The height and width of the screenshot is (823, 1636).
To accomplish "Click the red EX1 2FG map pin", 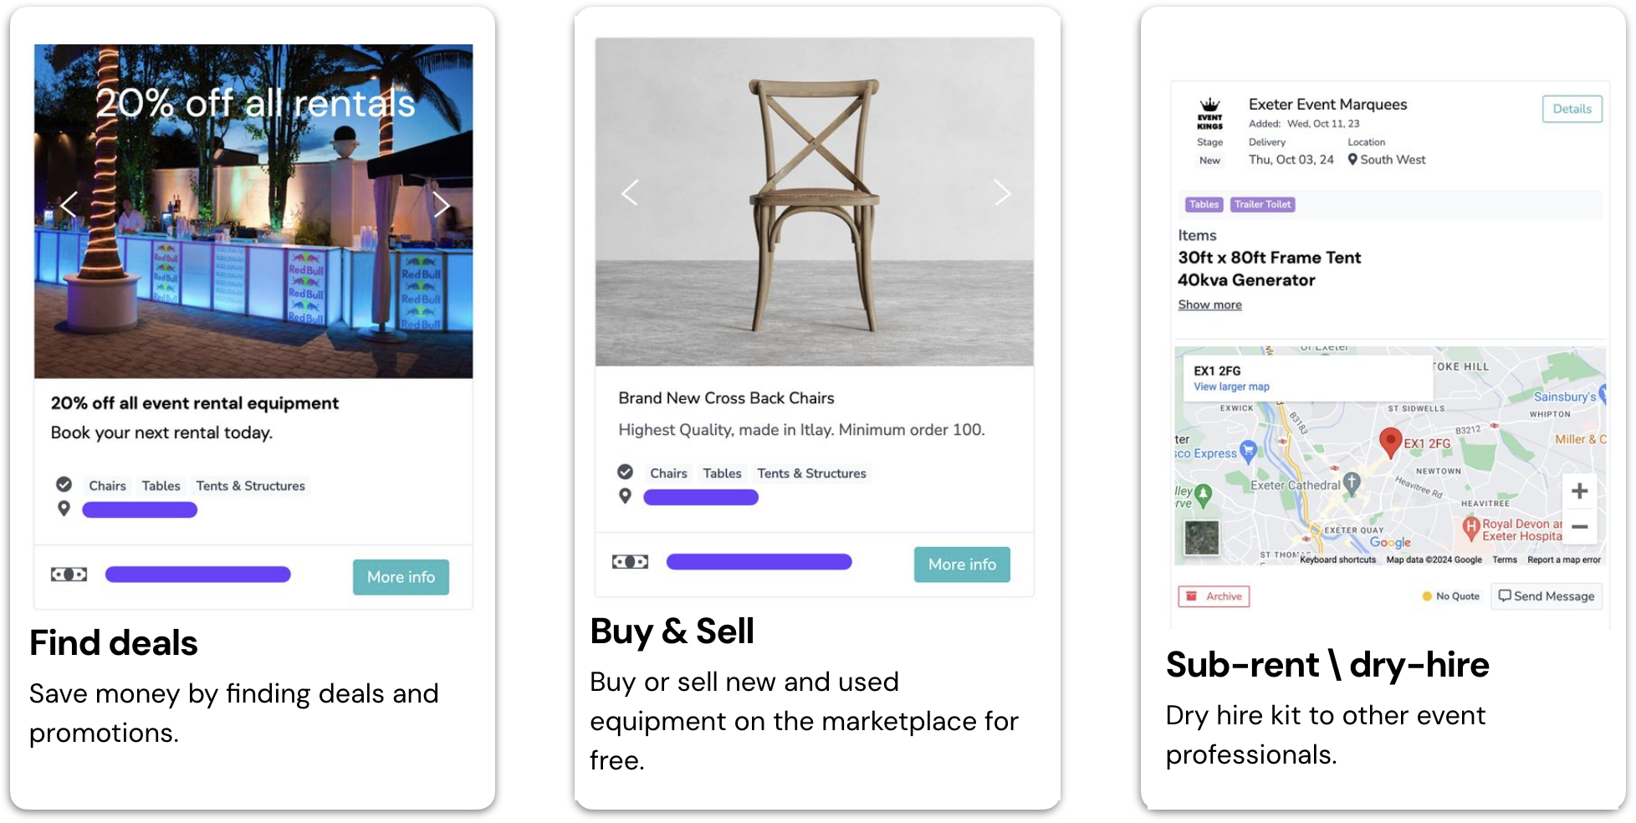I will click(1390, 442).
